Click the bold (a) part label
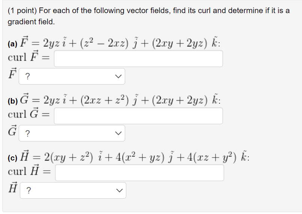The width and height of the screenshot is (302, 214). pos(12,44)
